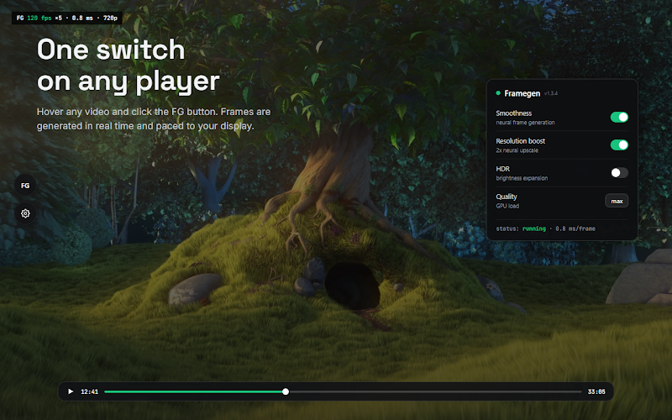The width and height of the screenshot is (672, 420).
Task: Click the '2x neural upscale' caption
Action: 517,150
